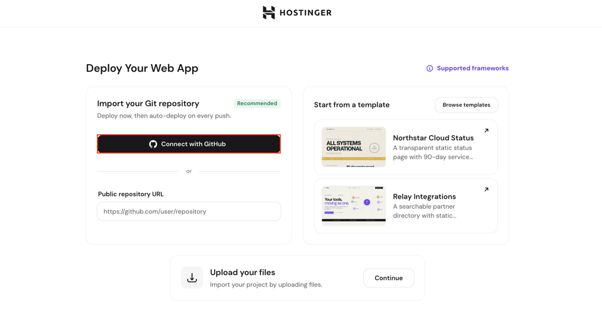Screen dimensions: 602x334
Task: Click the Recommended badge
Action: pyautogui.click(x=257, y=103)
